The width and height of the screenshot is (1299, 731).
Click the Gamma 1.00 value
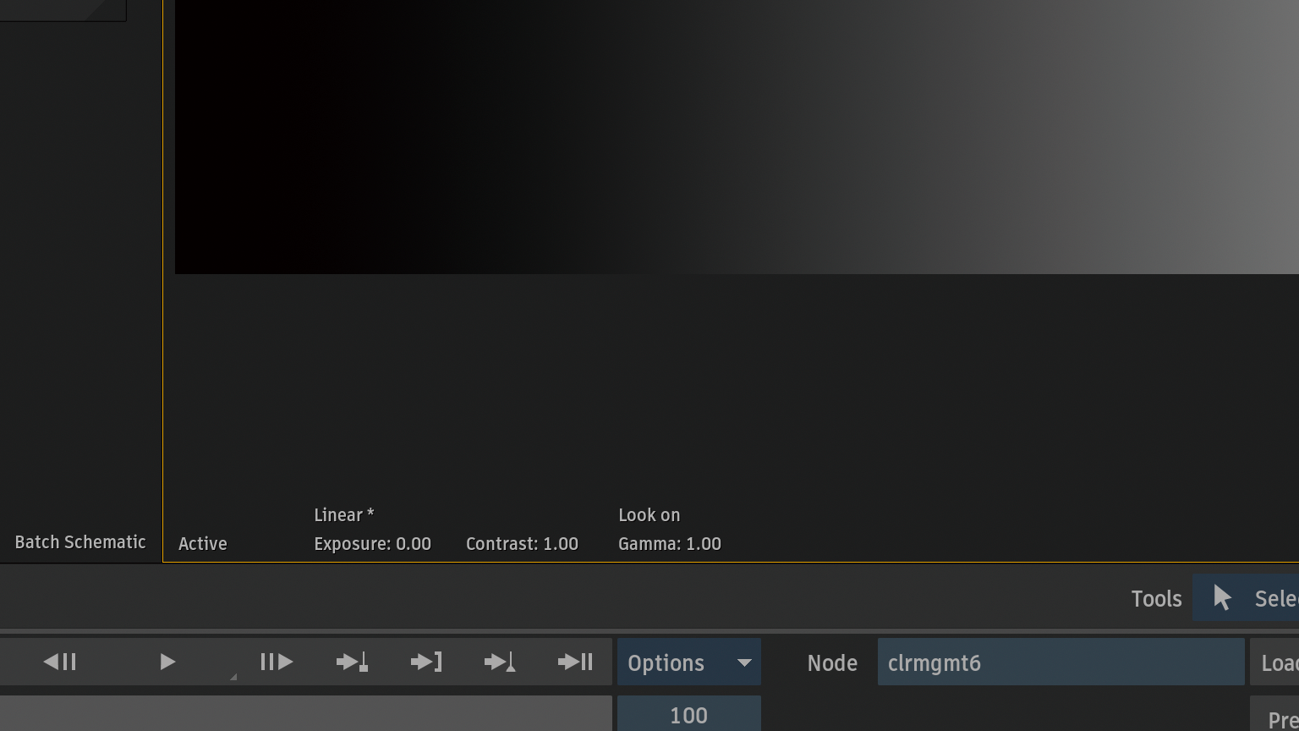tap(669, 544)
